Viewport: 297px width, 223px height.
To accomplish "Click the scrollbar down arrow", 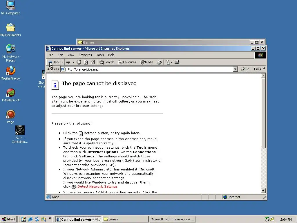I will (x=263, y=191).
